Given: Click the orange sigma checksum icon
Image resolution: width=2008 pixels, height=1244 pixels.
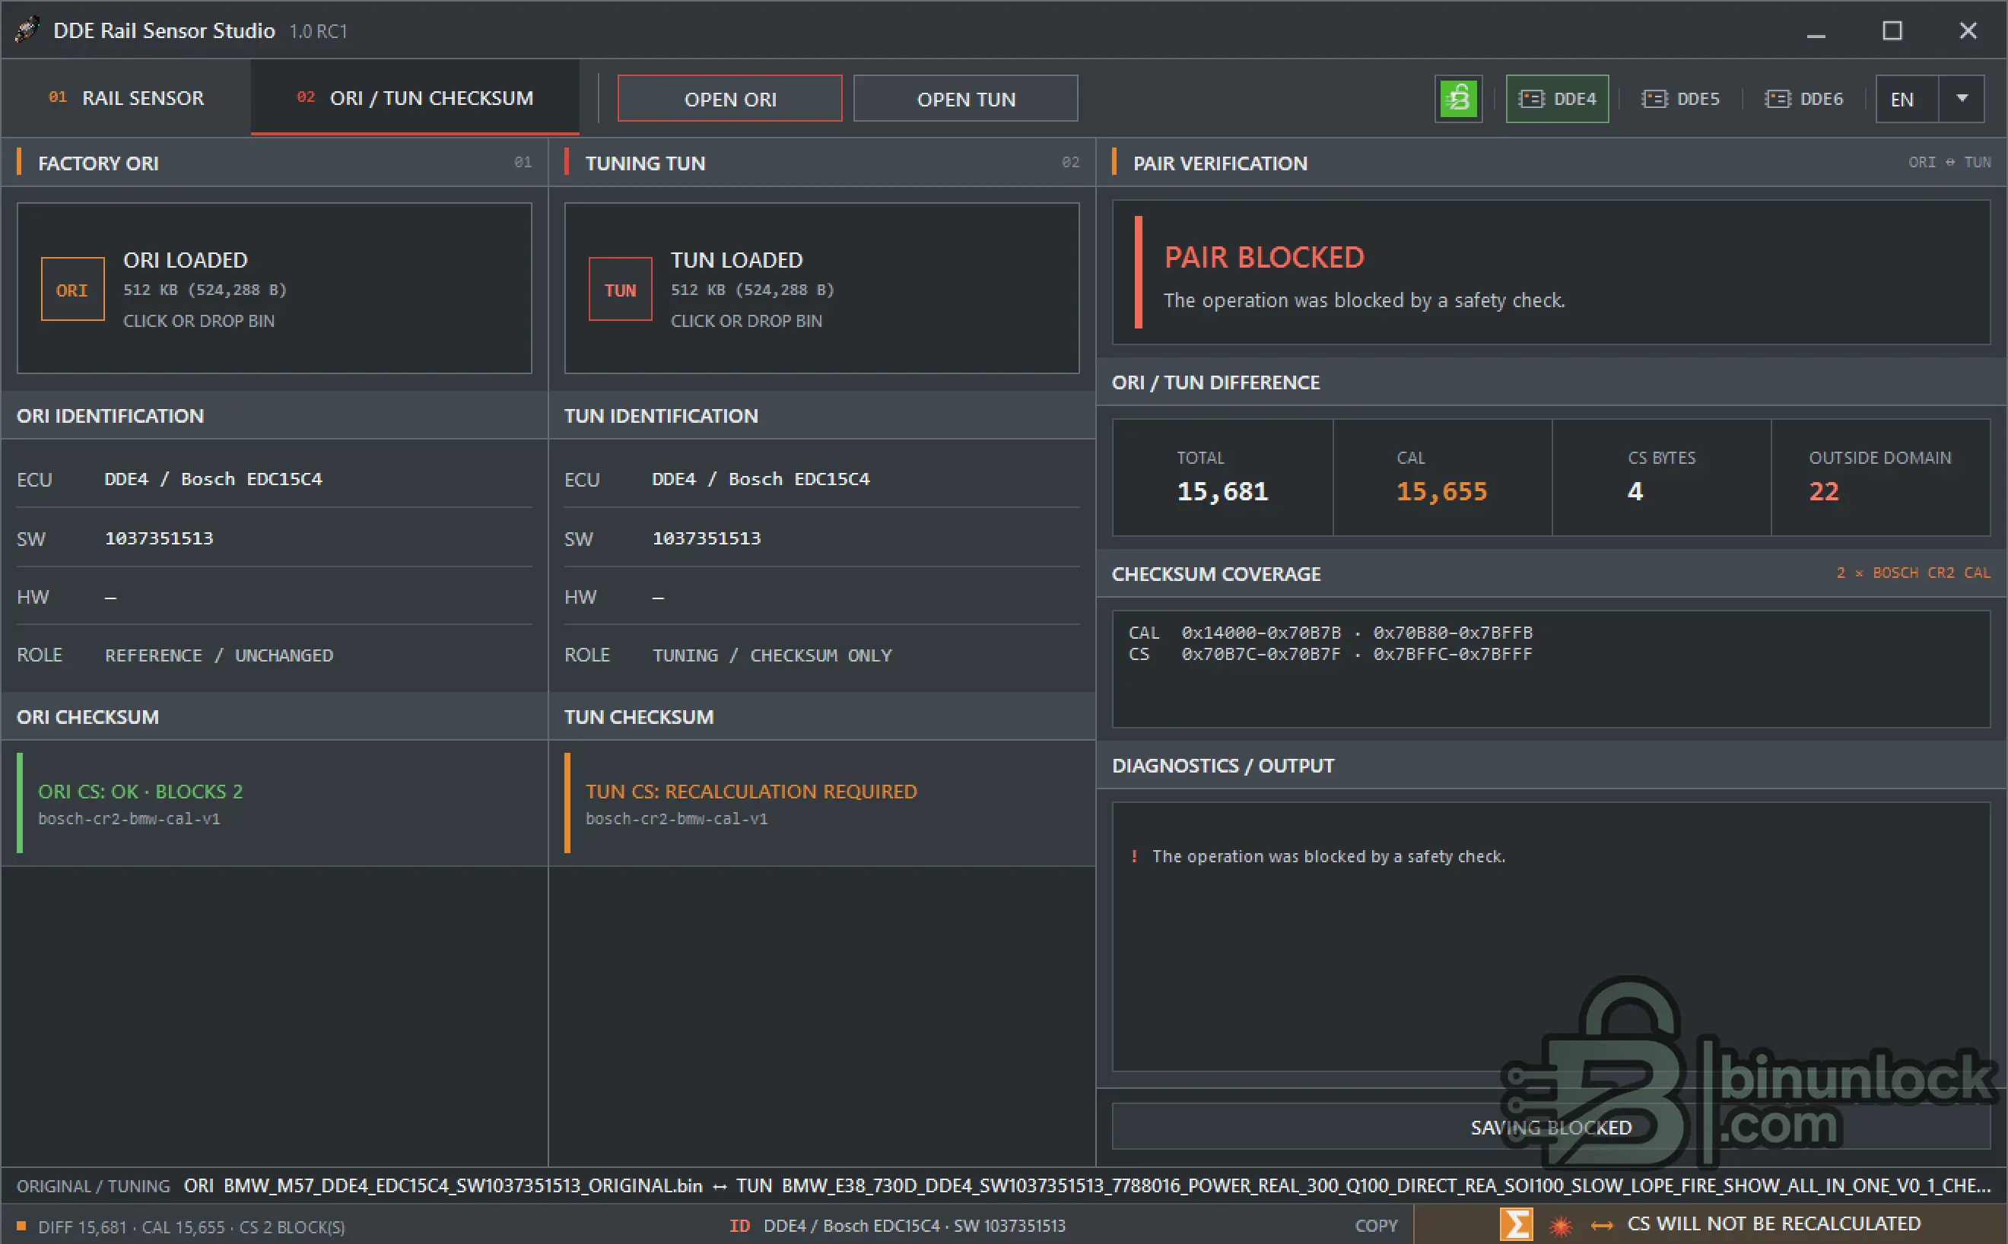Looking at the screenshot, I should pyautogui.click(x=1516, y=1224).
